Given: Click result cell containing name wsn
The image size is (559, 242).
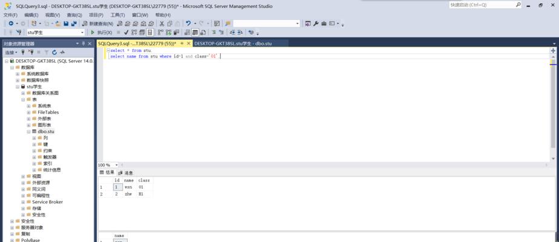Looking at the screenshot, I should point(129,187).
